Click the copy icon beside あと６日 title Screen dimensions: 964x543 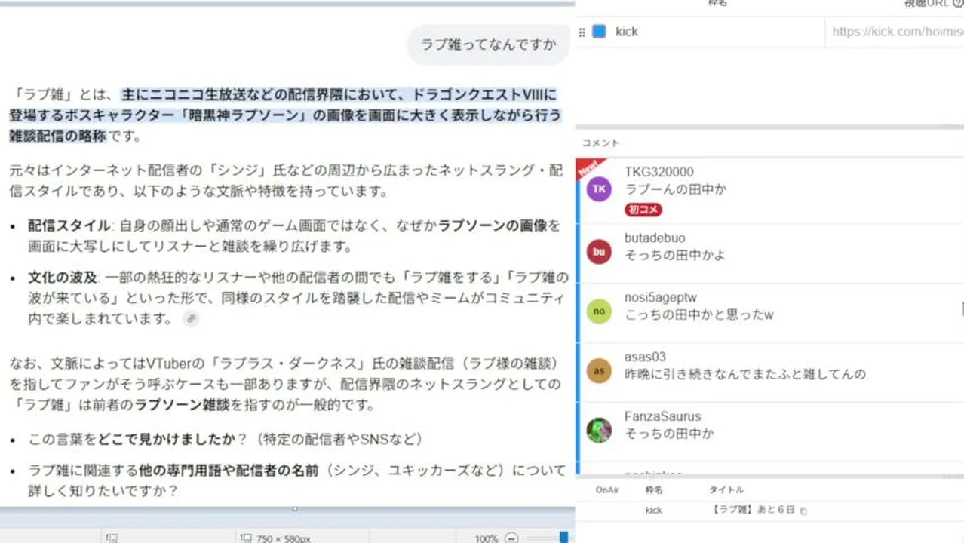point(803,511)
